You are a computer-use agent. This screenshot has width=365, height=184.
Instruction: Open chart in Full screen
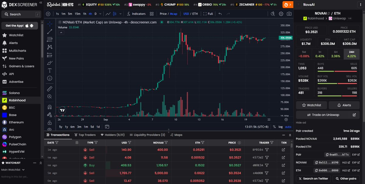pos(208,14)
